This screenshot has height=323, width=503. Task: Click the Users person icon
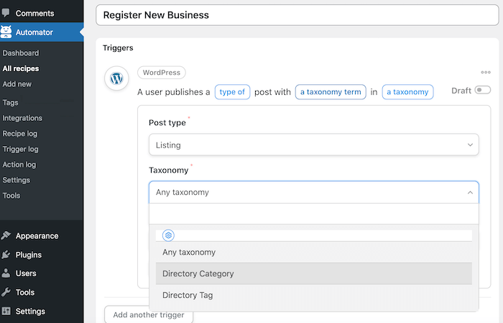point(6,273)
